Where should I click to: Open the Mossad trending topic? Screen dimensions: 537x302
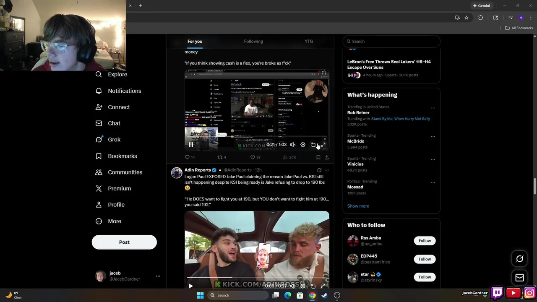355,187
